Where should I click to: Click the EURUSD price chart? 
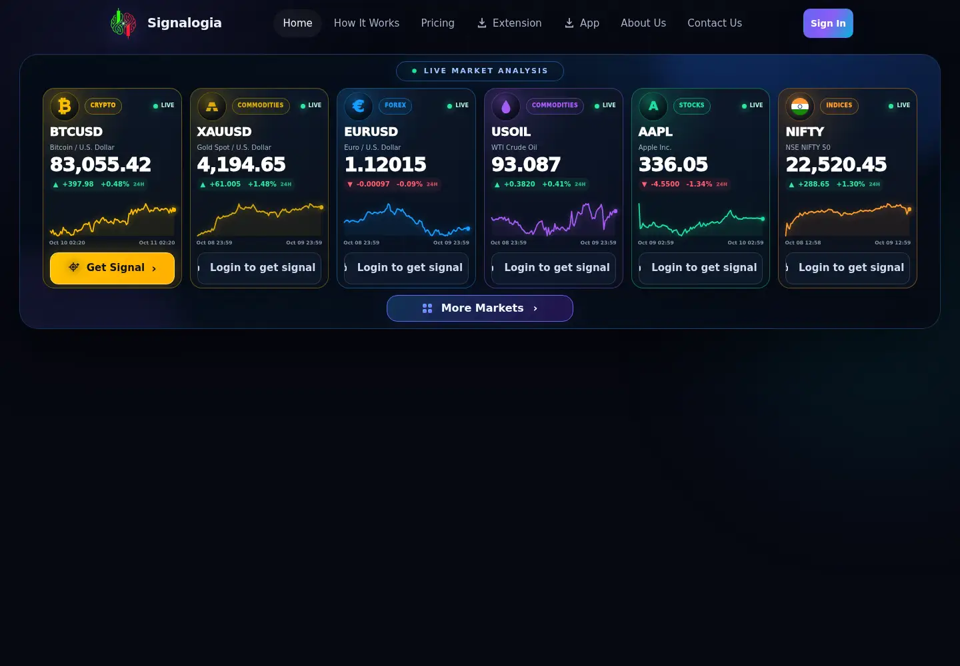pos(407,220)
